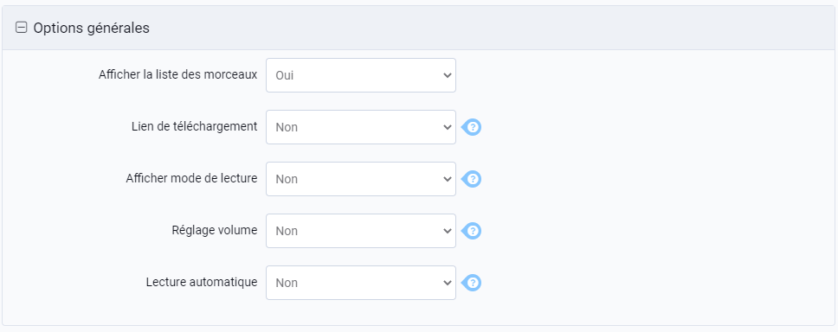
Task: Click the Lien de téléchargement label
Action: [195, 126]
